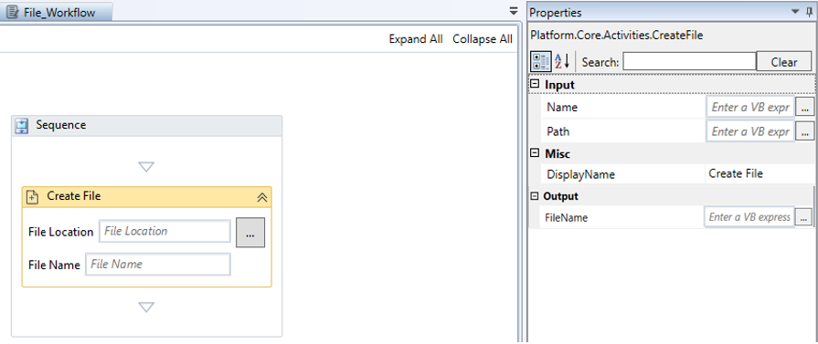Select the Name property label
This screenshot has width=818, height=344.
click(x=562, y=108)
